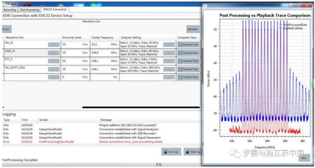
Task: Open analyzer settings for GSM_15 row
Action: coord(169,53)
